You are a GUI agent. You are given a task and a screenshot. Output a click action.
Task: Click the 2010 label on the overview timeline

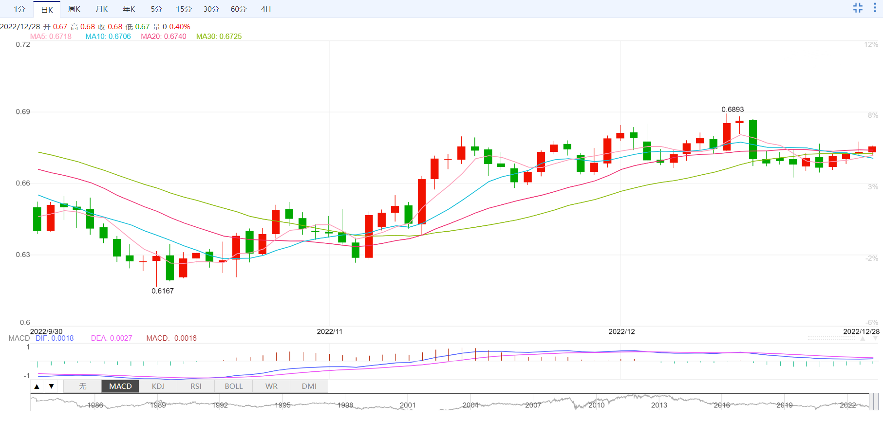[596, 405]
